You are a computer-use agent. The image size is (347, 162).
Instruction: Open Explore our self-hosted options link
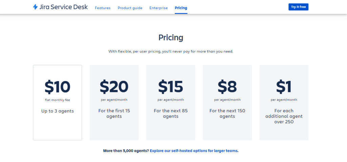click(x=193, y=151)
